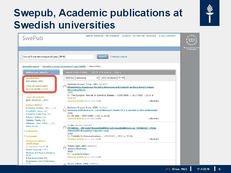Screen dimensions: 231x173
Task: Open the Hits per page dropdown
Action: [121, 78]
